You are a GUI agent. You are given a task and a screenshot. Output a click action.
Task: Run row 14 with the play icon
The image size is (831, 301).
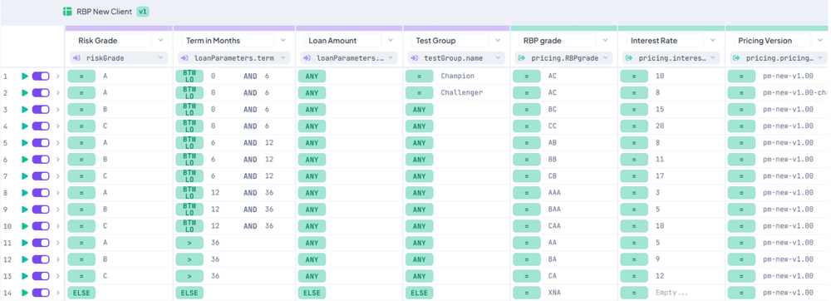(25, 293)
